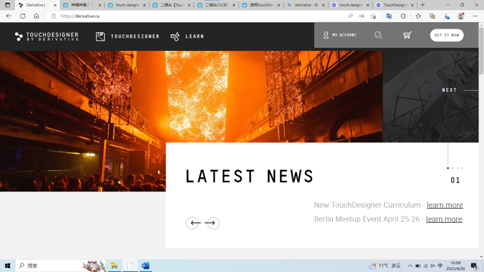The height and width of the screenshot is (272, 484).
Task: Go to the previous news slide with the left arrow
Action: click(x=193, y=223)
